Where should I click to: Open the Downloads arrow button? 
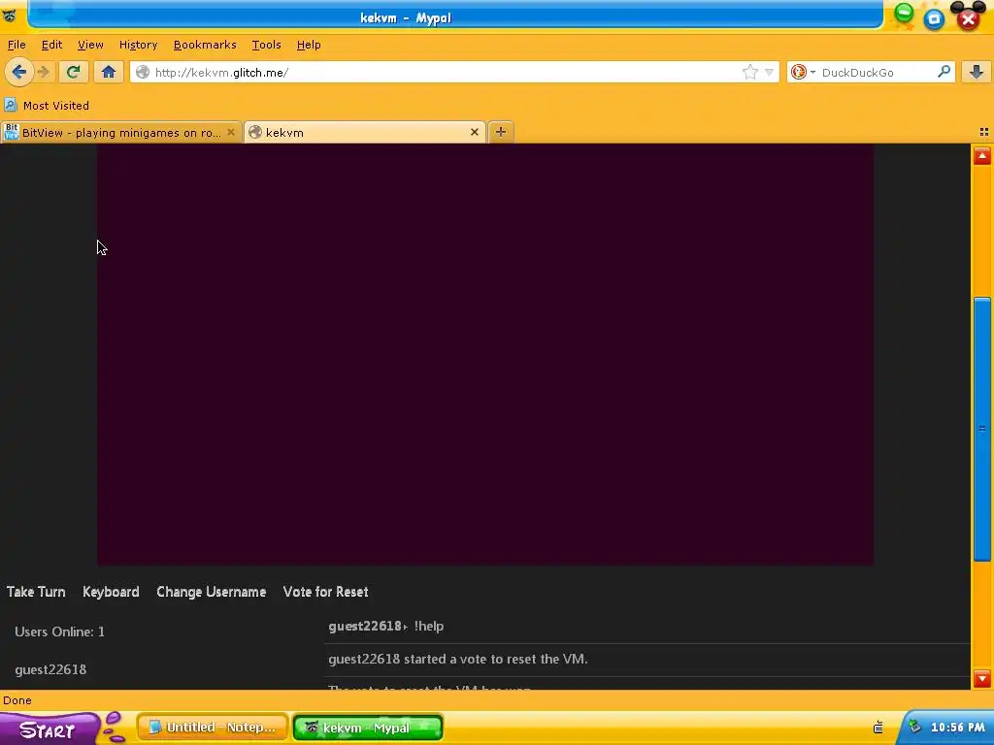[977, 72]
